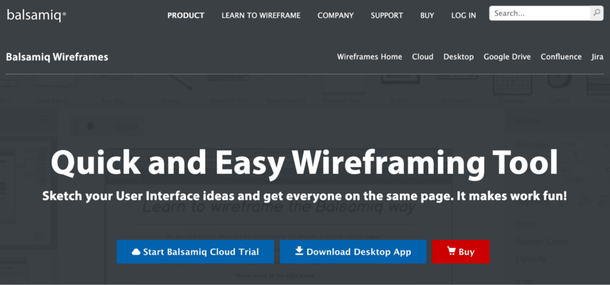Open the Google Drive link
Viewport: 610px width, 285px height.
(x=507, y=57)
